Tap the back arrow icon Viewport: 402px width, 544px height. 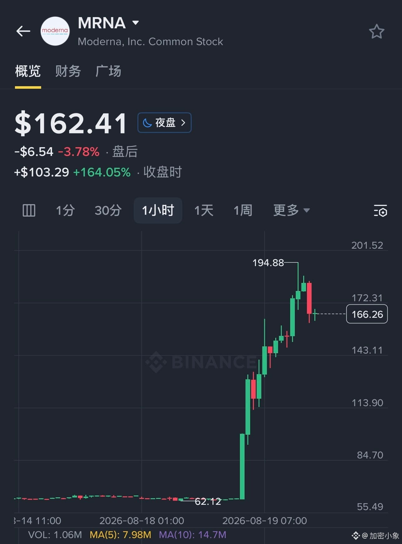click(x=23, y=31)
